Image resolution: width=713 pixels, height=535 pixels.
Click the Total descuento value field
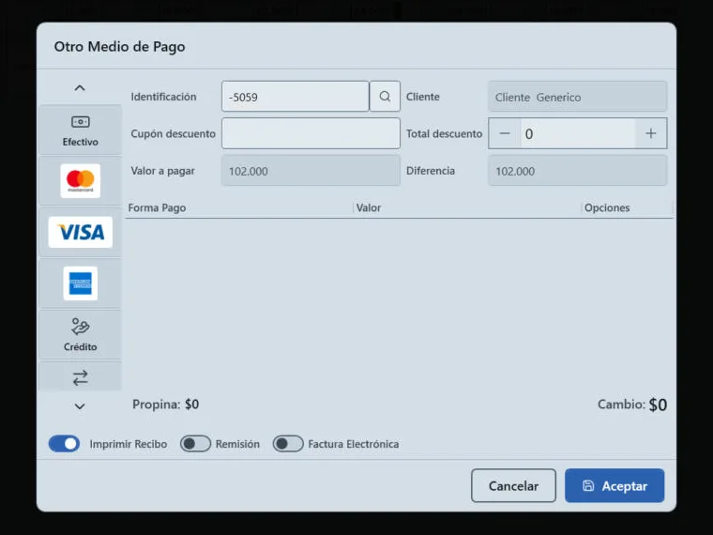[x=578, y=133]
